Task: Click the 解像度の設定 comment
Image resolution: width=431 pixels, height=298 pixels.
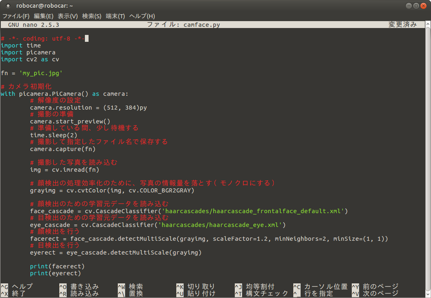Action: pos(56,101)
